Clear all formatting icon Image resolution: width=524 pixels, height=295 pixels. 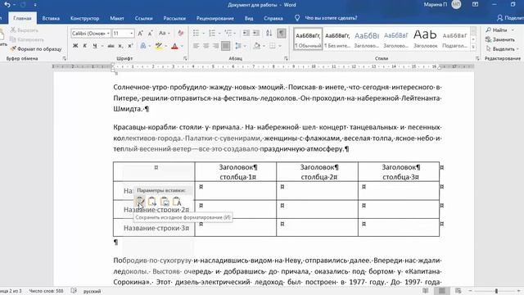coord(180,33)
